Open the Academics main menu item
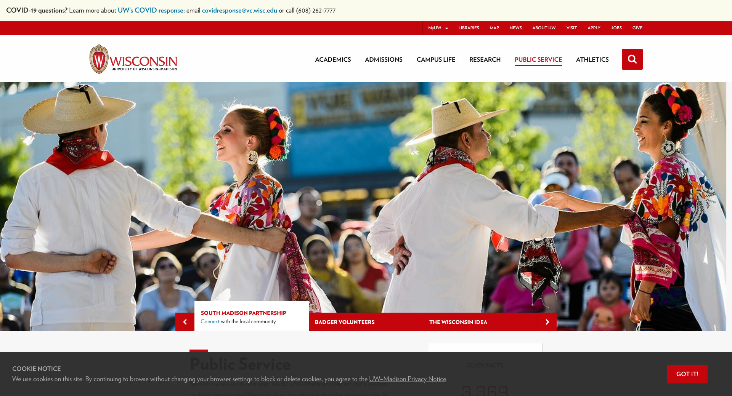This screenshot has height=396, width=732. tap(333, 59)
